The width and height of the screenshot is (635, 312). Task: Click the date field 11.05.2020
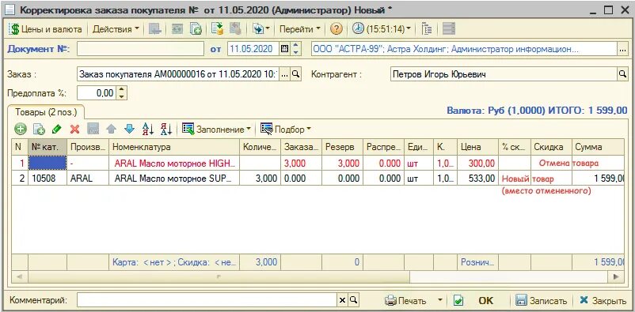[x=253, y=49]
